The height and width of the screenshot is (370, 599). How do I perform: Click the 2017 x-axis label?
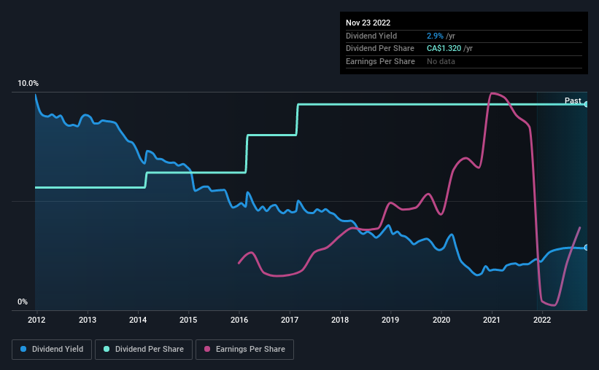tap(290, 320)
